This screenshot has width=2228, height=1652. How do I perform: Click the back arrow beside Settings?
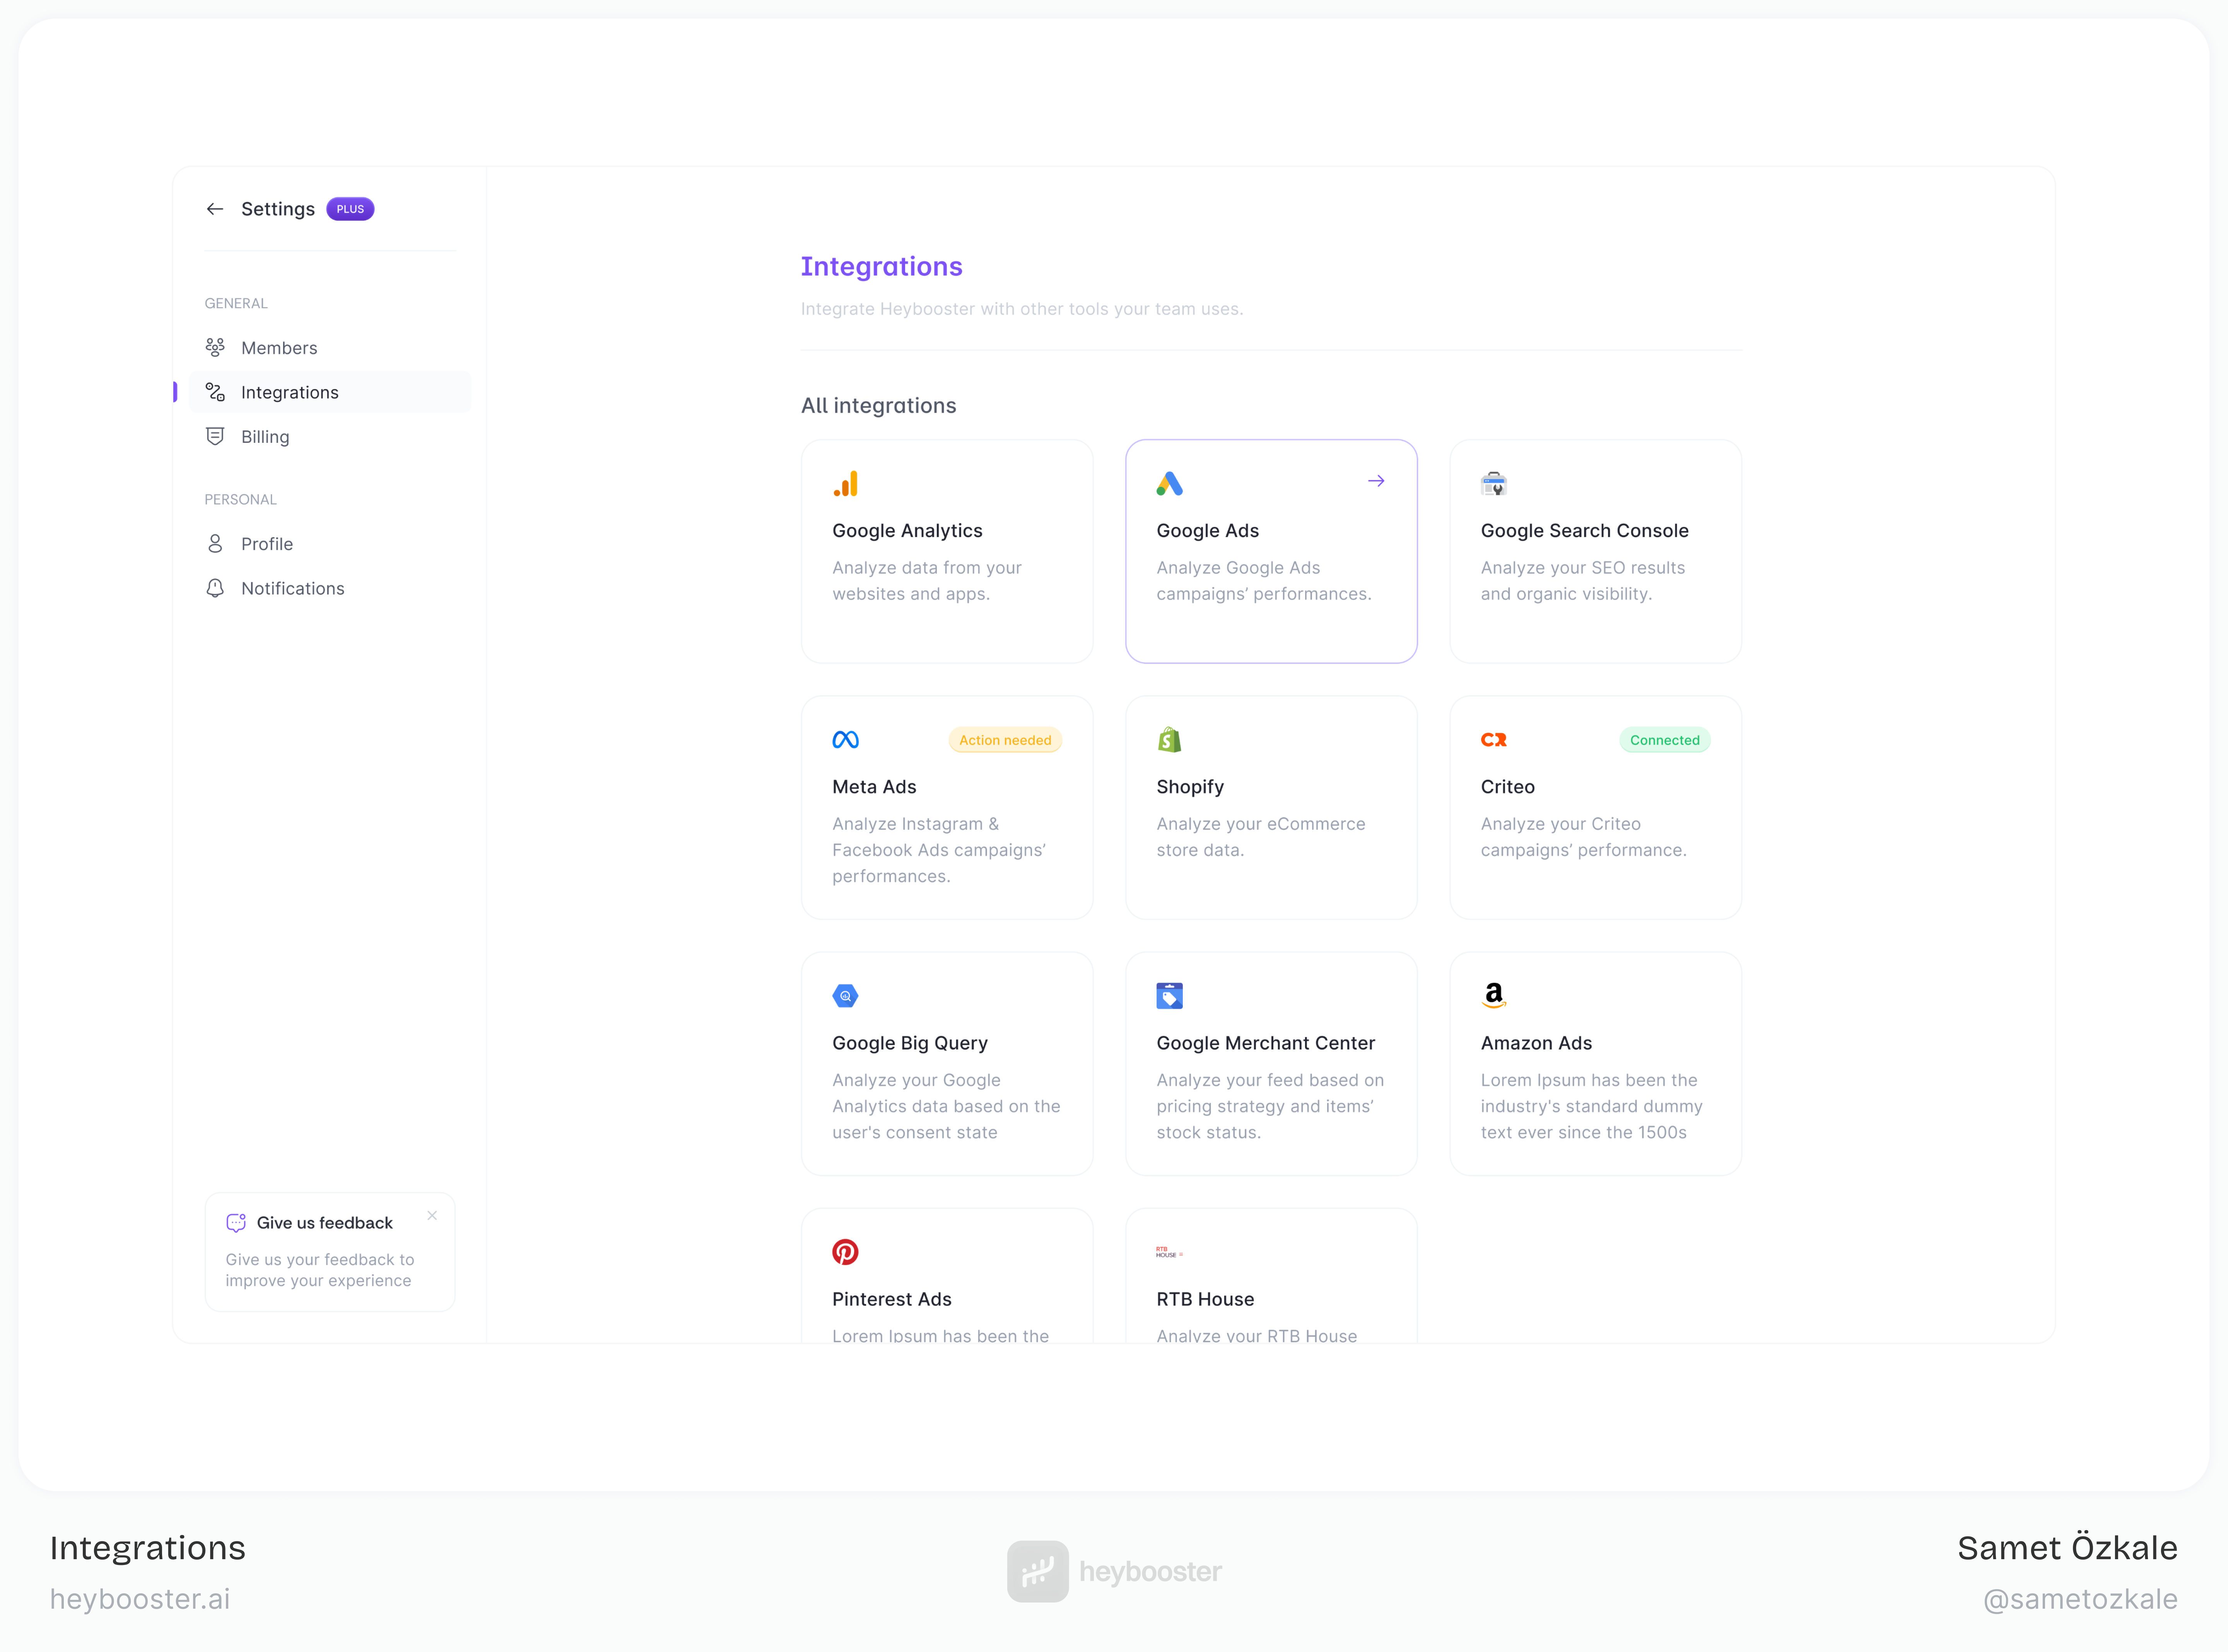tap(215, 209)
